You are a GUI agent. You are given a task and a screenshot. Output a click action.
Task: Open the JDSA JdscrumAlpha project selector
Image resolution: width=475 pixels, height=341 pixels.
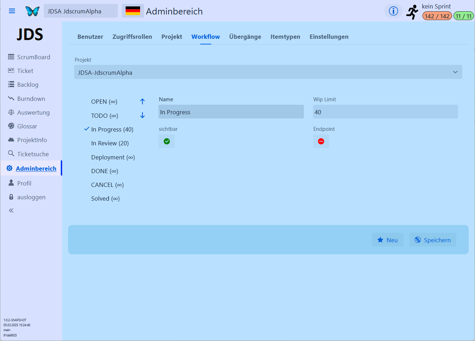[81, 11]
